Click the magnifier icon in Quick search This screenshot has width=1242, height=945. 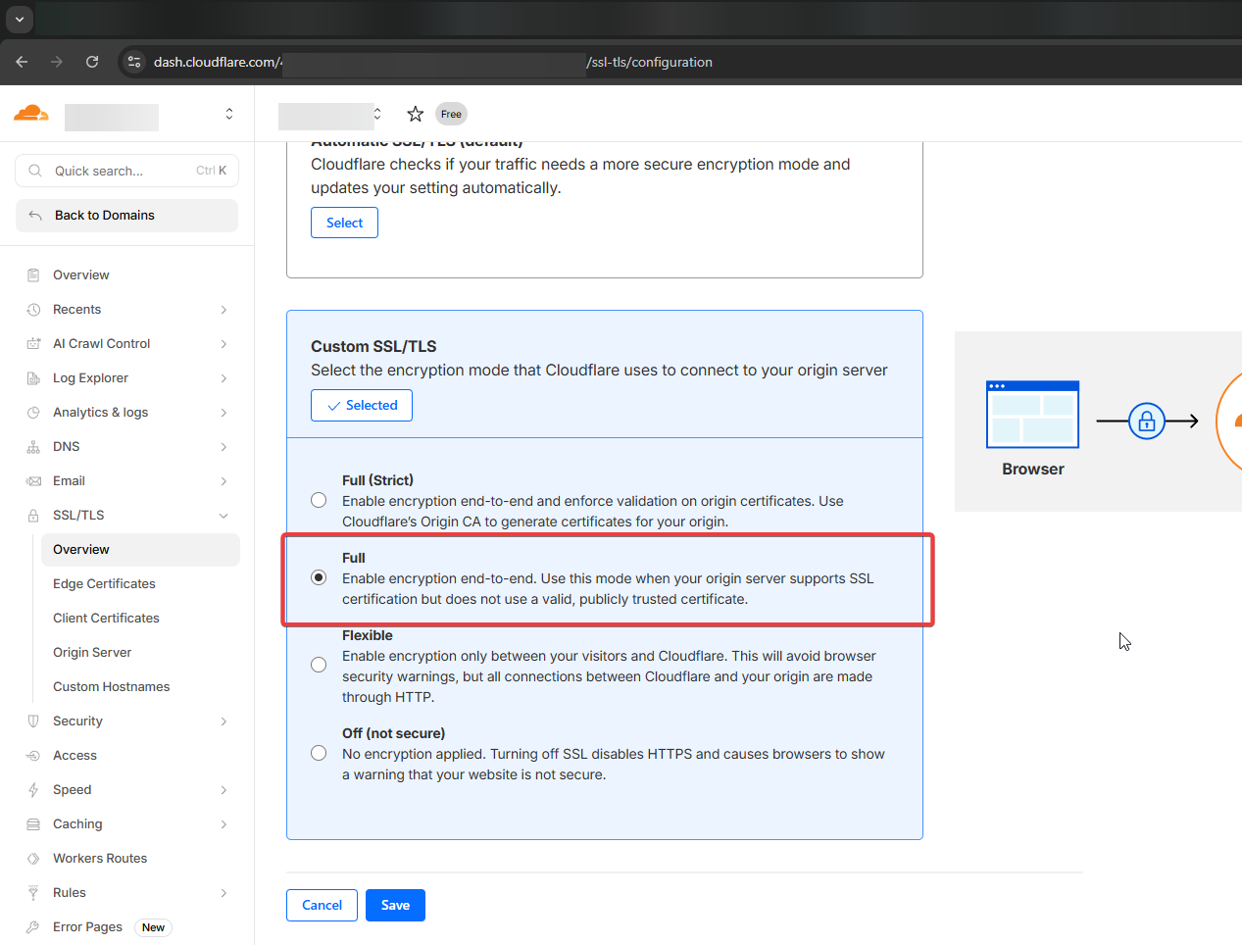[35, 171]
